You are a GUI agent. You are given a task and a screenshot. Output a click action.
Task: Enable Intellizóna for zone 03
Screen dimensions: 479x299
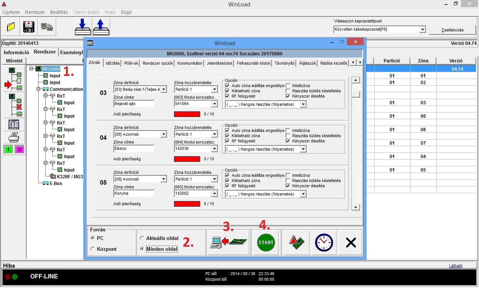tap(288, 86)
